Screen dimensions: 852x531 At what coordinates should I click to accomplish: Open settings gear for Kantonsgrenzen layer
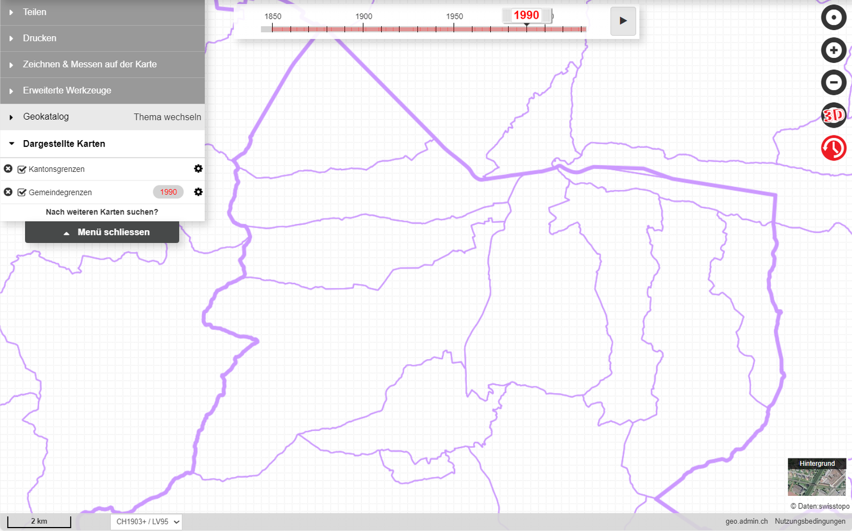tap(198, 168)
